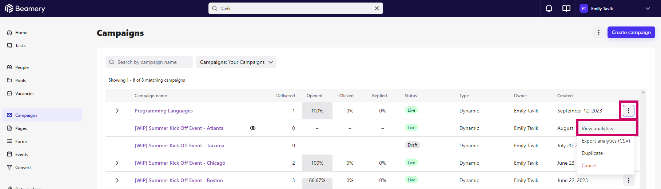
Task: Expand the Summer Kick Off Chicago row
Action: [117, 163]
